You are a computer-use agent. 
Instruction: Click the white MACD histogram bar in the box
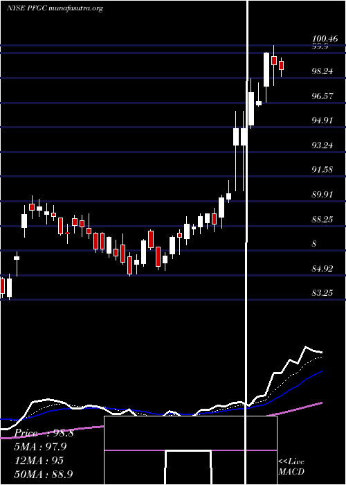(189, 468)
